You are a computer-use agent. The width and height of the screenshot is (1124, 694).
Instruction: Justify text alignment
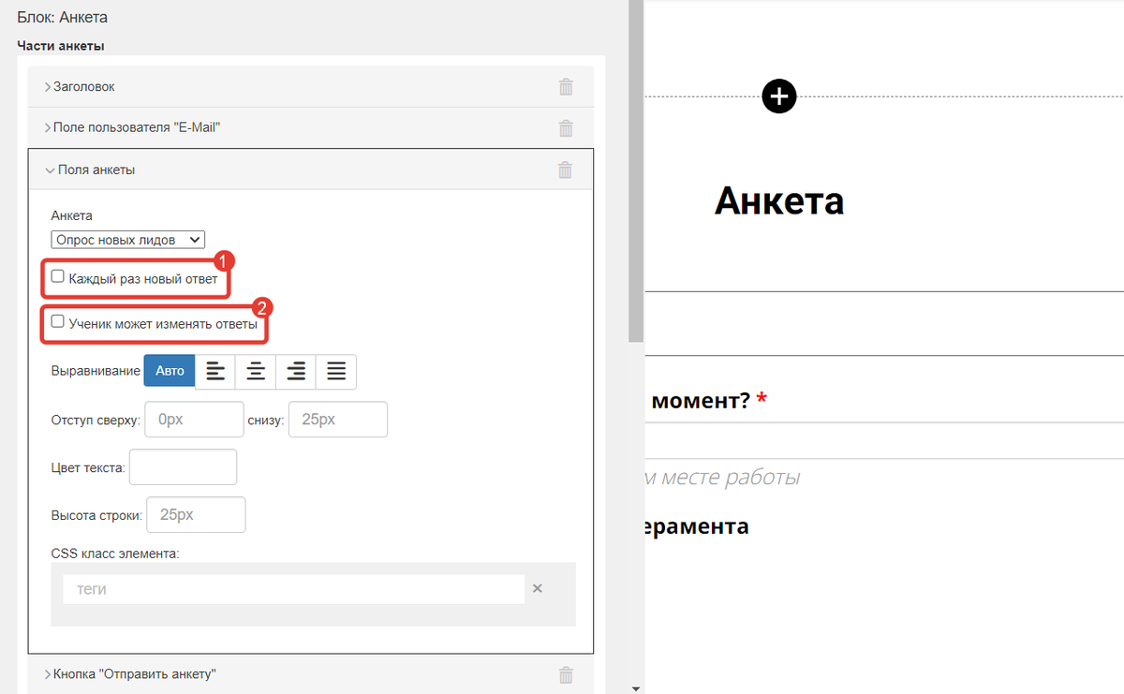click(336, 371)
